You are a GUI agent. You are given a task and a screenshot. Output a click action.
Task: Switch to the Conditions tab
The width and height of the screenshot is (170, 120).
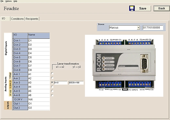[17, 19]
